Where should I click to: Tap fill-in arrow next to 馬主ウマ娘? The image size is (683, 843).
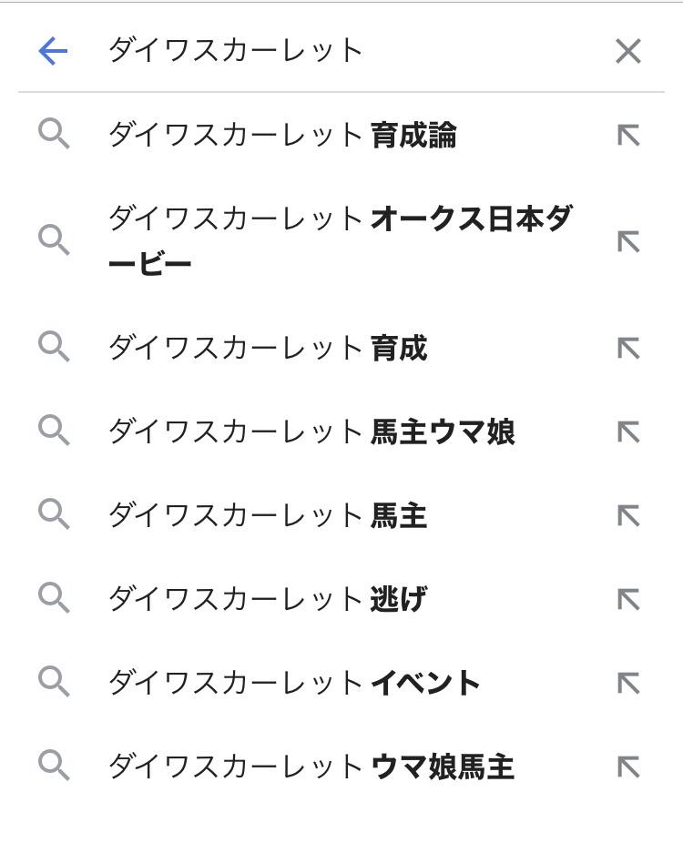coord(628,432)
